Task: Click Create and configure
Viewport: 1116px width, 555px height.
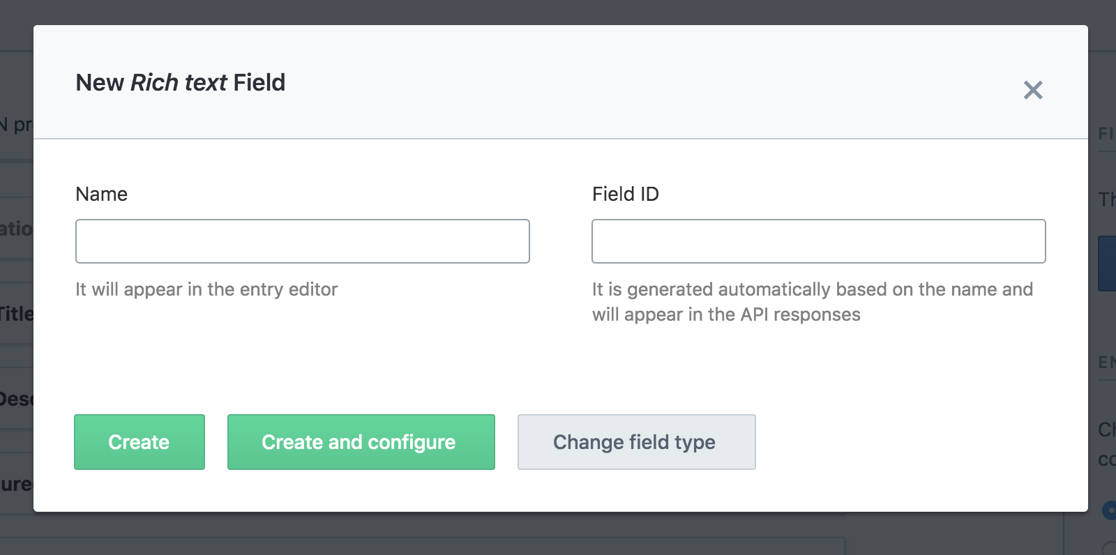Action: tap(361, 442)
